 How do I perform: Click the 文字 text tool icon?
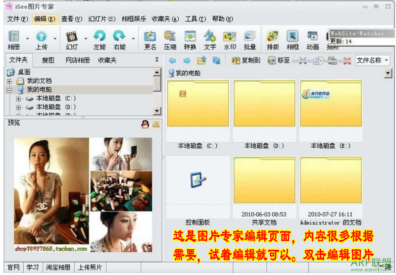(210, 40)
